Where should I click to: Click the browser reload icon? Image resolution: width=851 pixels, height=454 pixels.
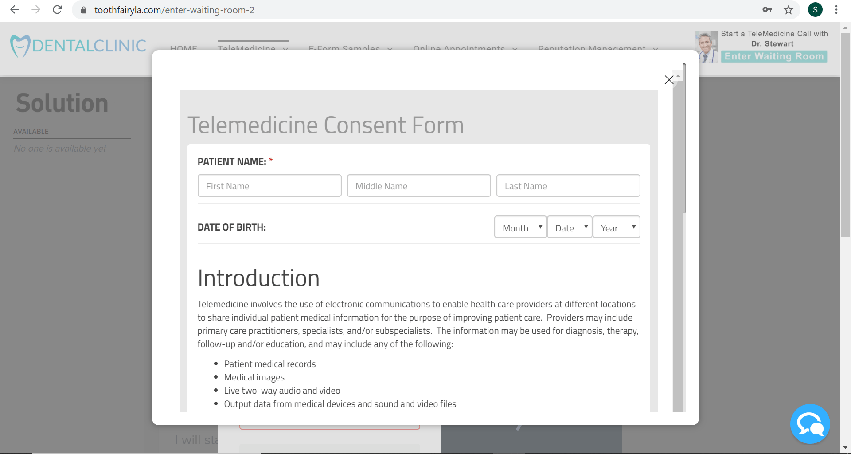pyautogui.click(x=57, y=10)
